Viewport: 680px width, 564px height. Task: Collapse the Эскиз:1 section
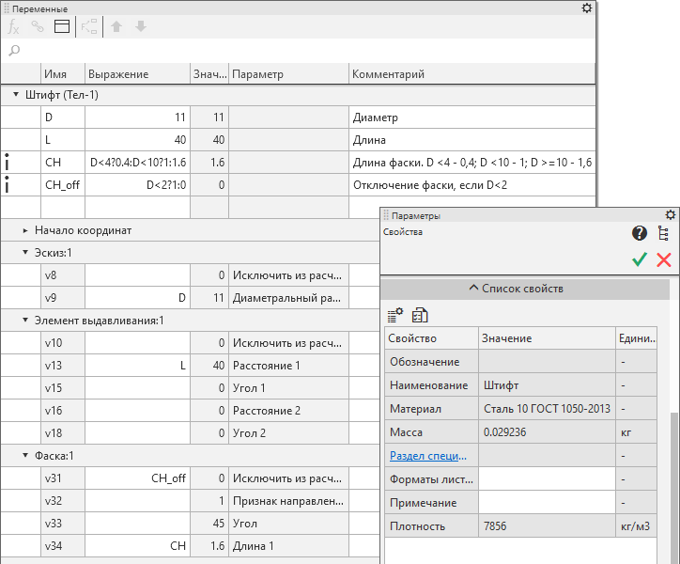pos(25,253)
